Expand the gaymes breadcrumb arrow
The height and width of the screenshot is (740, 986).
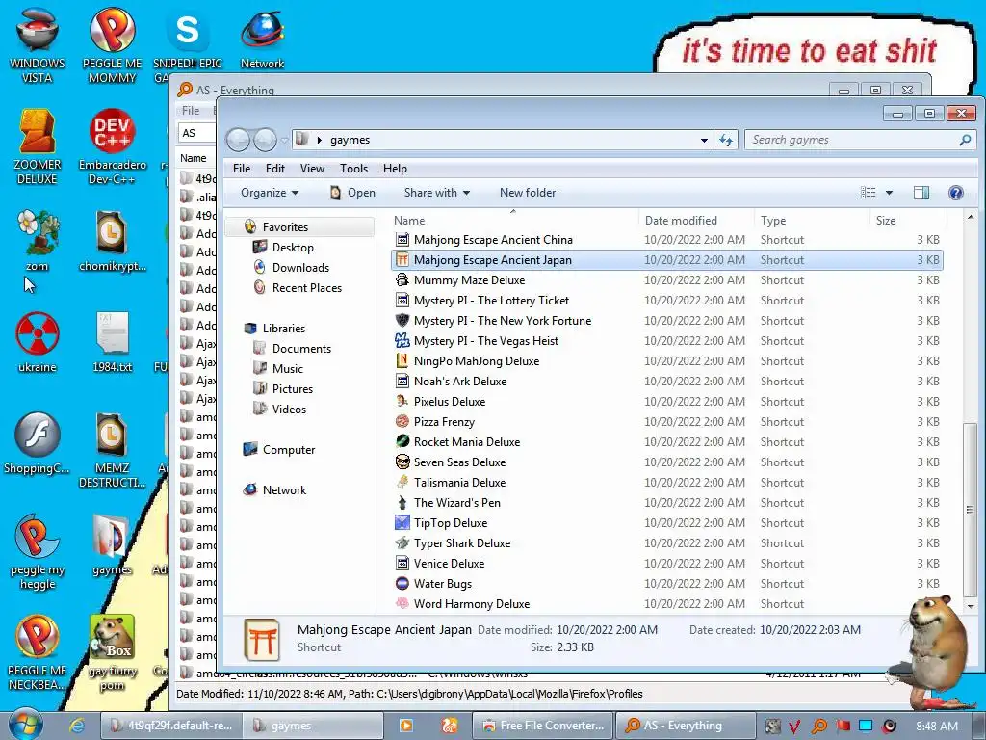319,140
